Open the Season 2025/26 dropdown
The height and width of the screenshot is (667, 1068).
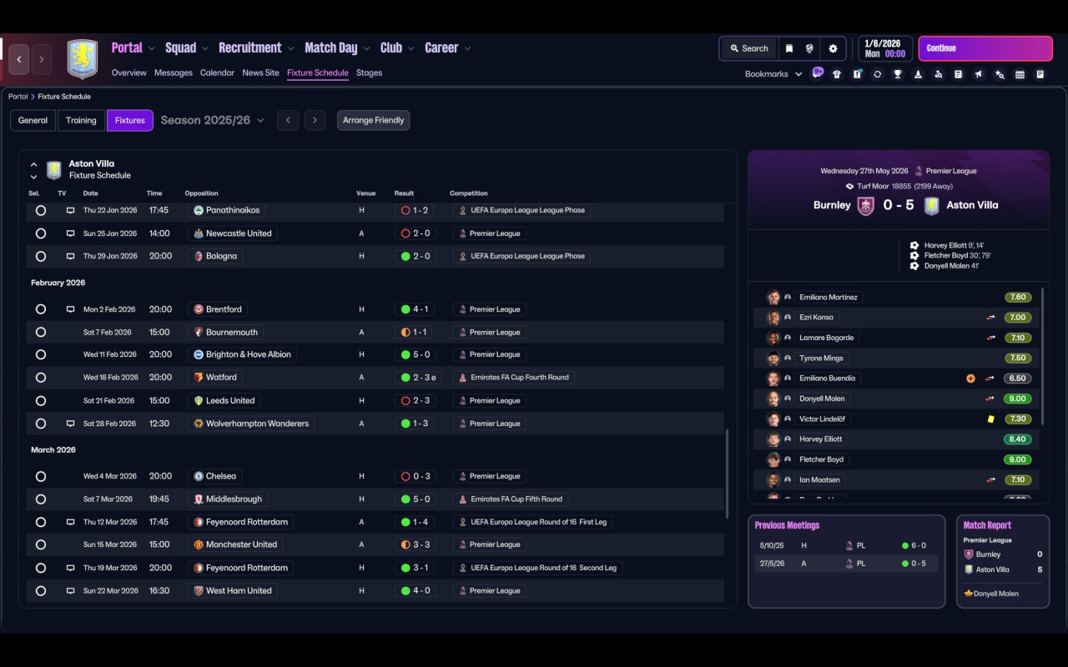(213, 121)
